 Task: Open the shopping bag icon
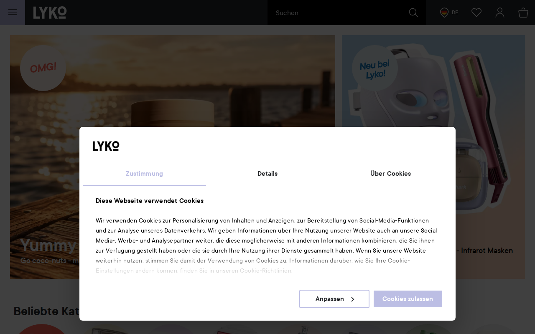coord(523,13)
